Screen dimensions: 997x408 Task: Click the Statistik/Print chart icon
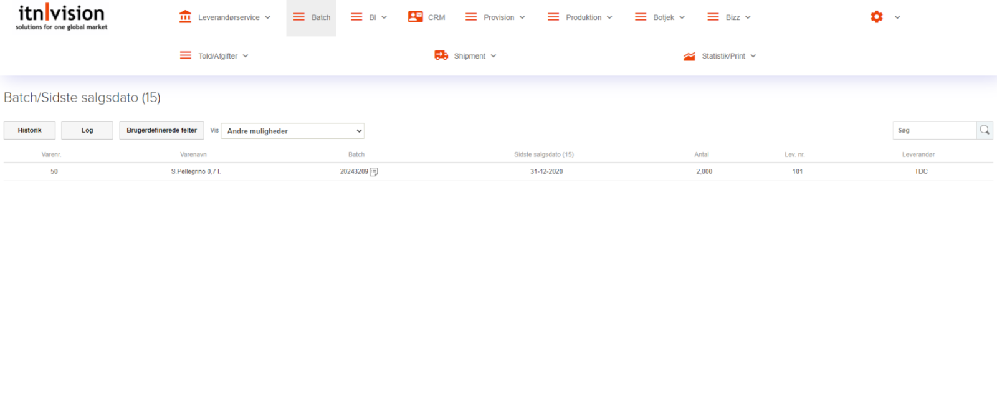[689, 56]
